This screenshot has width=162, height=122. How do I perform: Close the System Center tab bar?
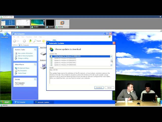coord(160,17)
